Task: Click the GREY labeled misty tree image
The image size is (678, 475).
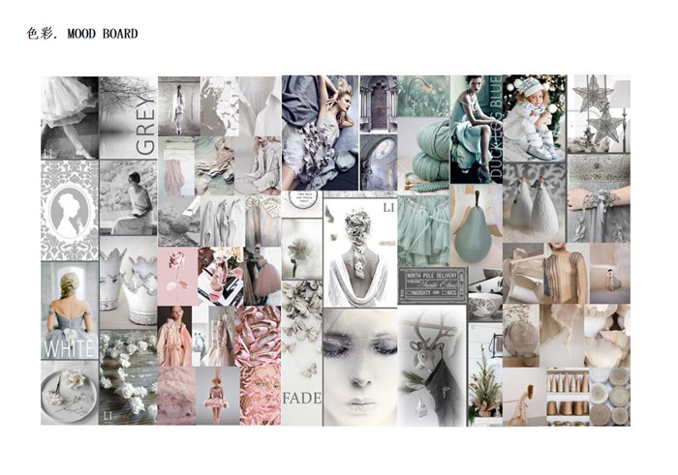Action: tap(128, 117)
